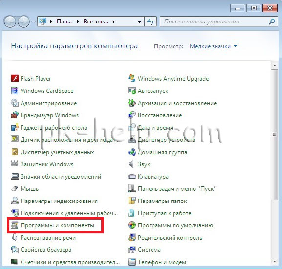Click the Диспетчер учетных данных vault icon

tap(15, 152)
